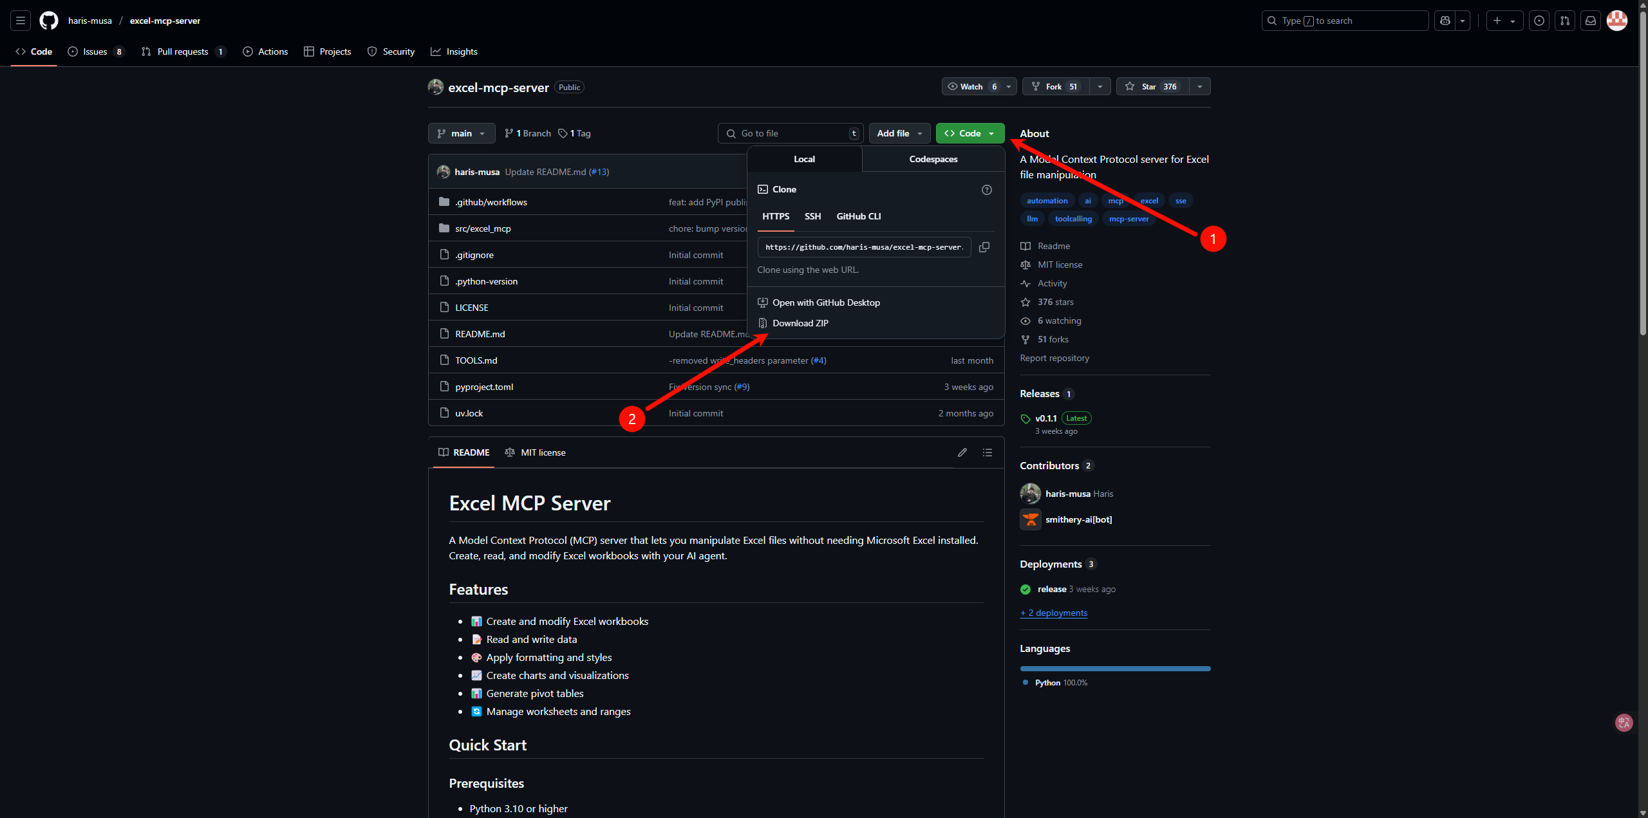Click the haris-musa contributor avatar
1648x818 pixels.
tap(1031, 494)
